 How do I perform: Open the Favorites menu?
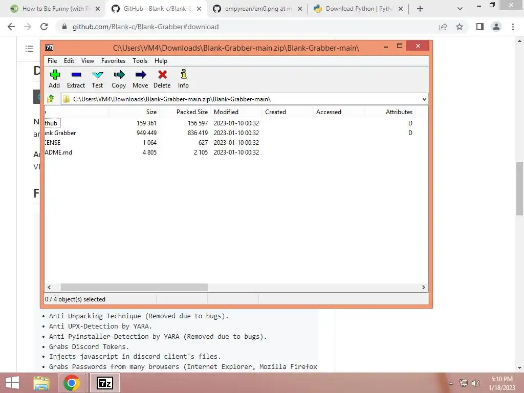coord(113,61)
